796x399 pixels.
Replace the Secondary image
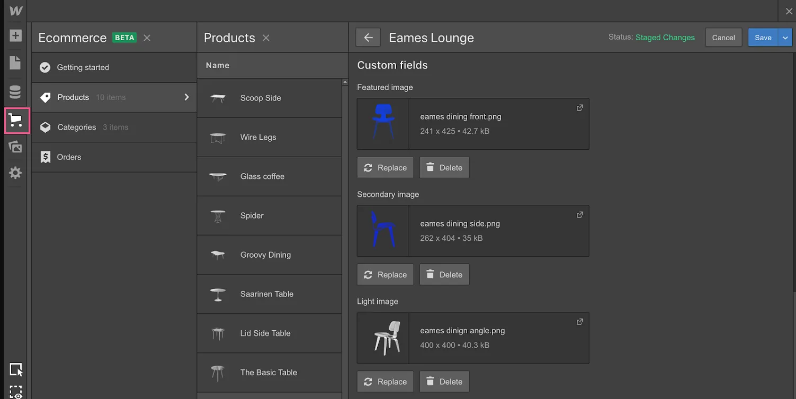pyautogui.click(x=385, y=275)
